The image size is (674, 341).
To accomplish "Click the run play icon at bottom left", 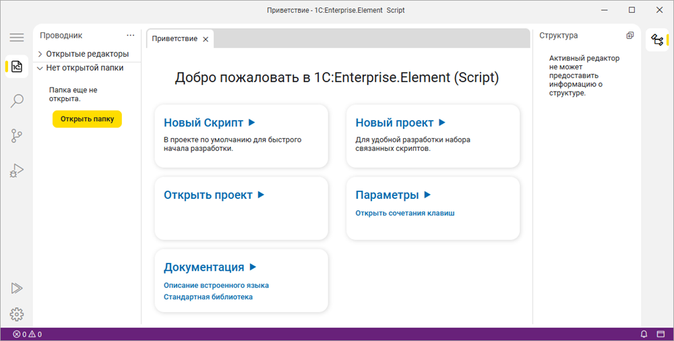I will pos(17,288).
